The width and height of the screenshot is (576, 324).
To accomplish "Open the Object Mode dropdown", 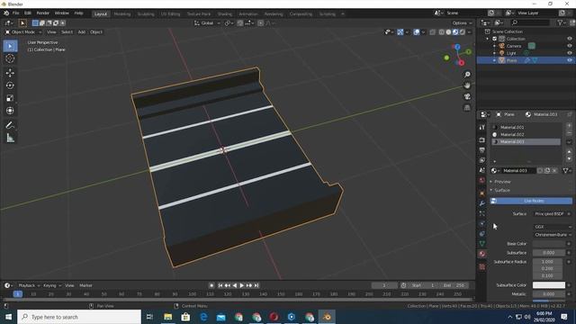I will 23,32.
